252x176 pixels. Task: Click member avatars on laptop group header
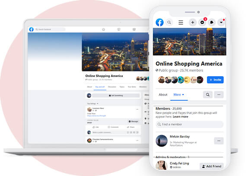pyautogui.click(x=142, y=78)
